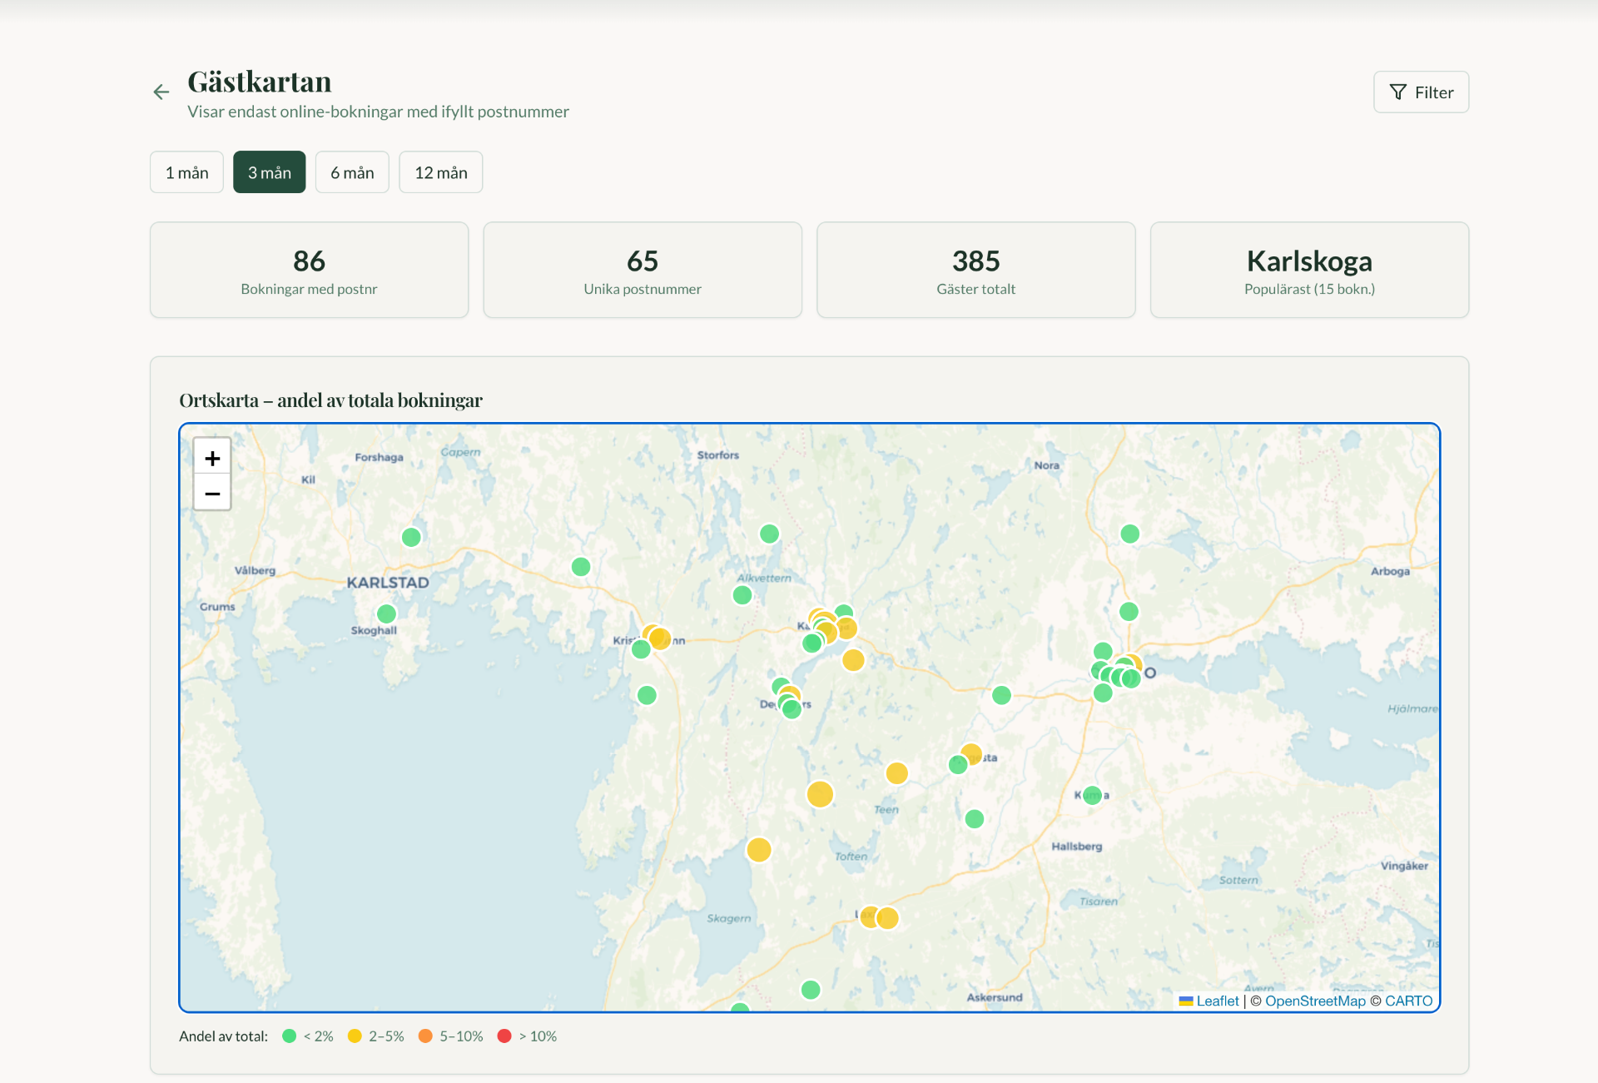Click the Vingåker label on map
This screenshot has width=1598, height=1083.
click(x=1404, y=866)
